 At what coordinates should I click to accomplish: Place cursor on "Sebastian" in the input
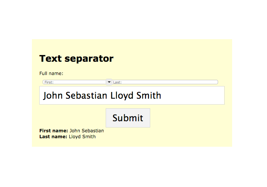click(x=86, y=95)
